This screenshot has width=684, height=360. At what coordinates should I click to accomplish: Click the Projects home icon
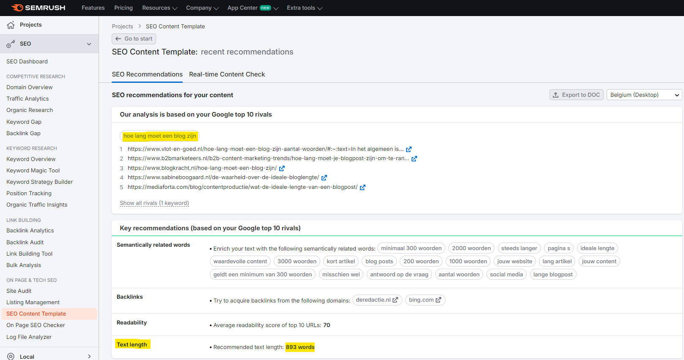(11, 25)
